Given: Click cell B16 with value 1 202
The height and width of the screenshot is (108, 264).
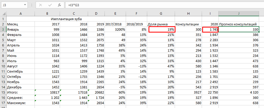Looking at the screenshot, I should [47, 98].
